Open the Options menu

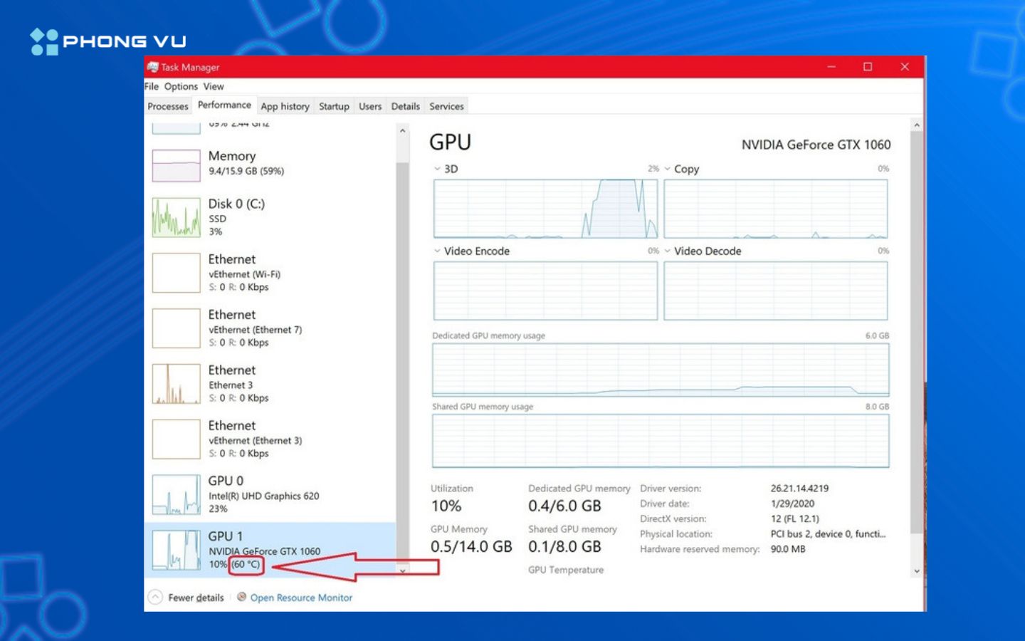tap(181, 86)
